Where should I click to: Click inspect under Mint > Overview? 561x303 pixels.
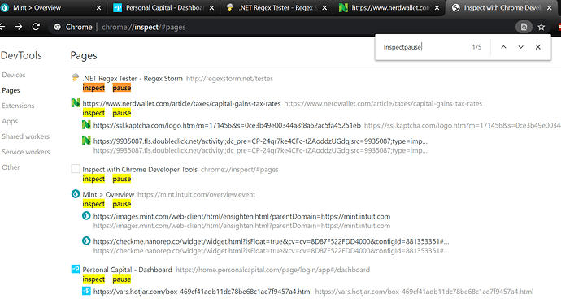[x=93, y=204]
